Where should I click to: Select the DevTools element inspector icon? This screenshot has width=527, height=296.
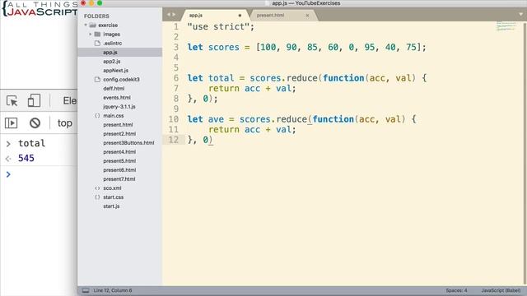coord(12,100)
